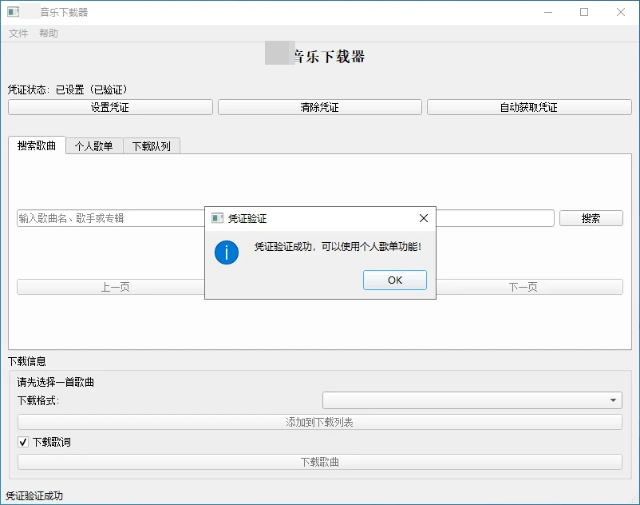Screen dimensions: 640x505
Task: Click the 凭证验证 dialog title icon
Action: tap(217, 218)
